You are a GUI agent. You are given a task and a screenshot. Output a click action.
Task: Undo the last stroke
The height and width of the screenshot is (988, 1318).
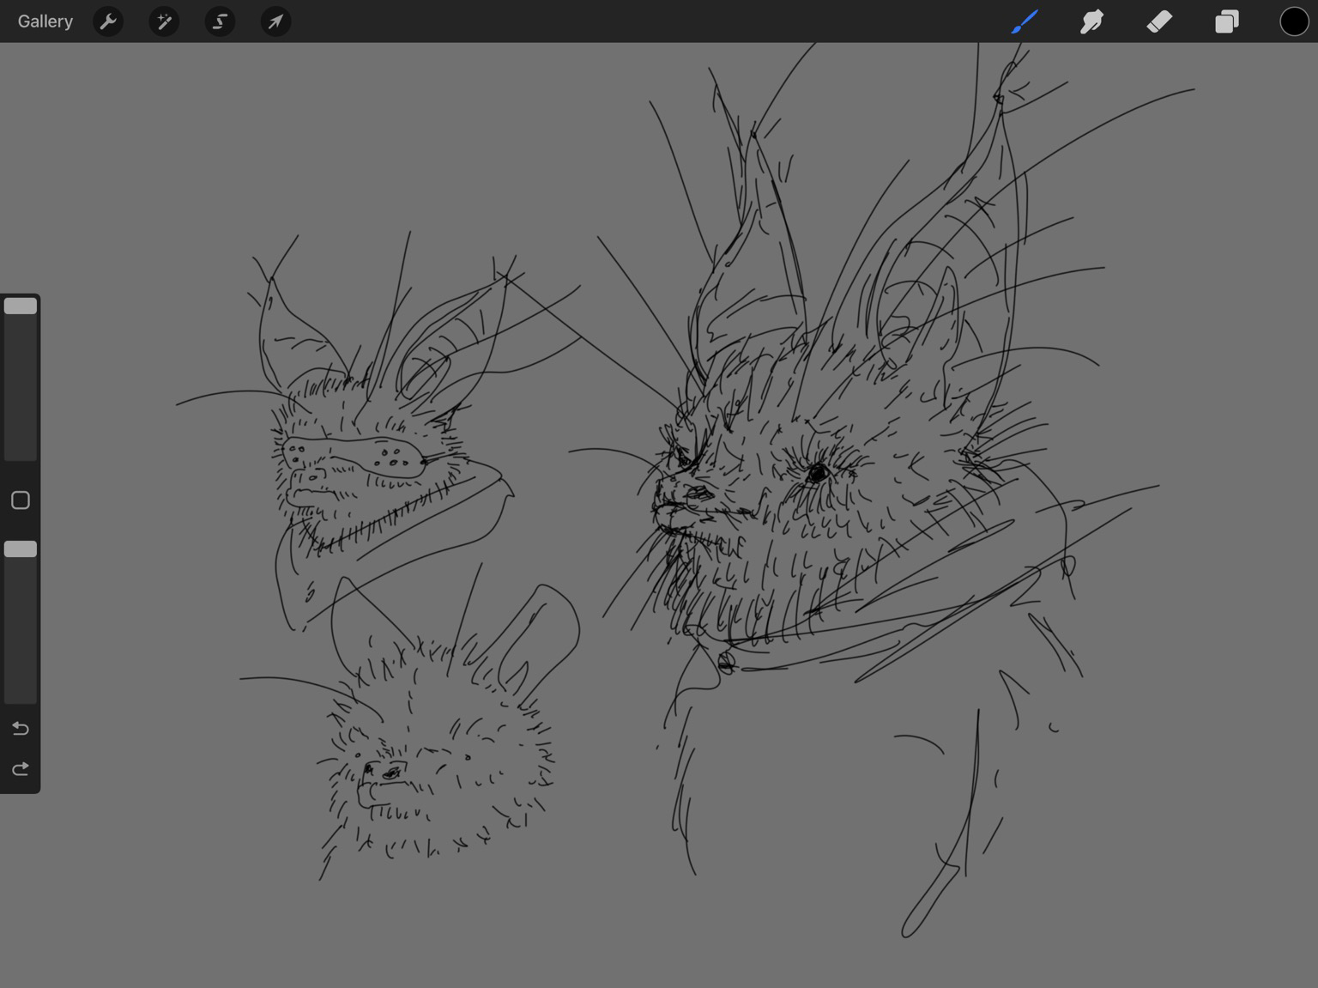point(21,729)
